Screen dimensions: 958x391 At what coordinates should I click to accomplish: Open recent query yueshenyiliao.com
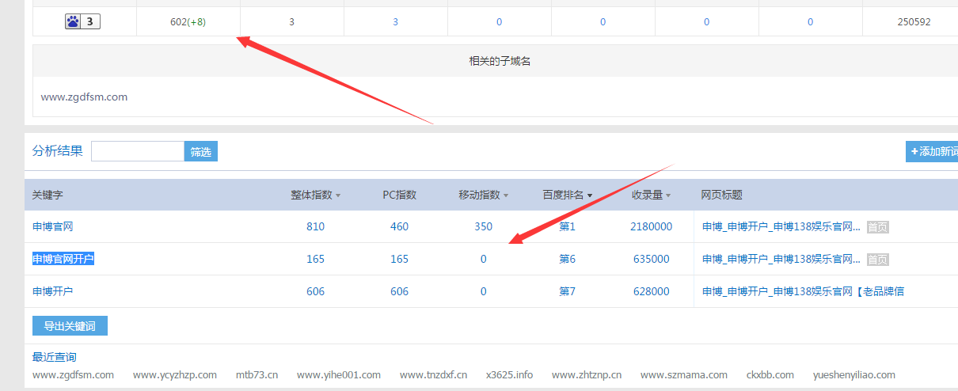coord(853,374)
